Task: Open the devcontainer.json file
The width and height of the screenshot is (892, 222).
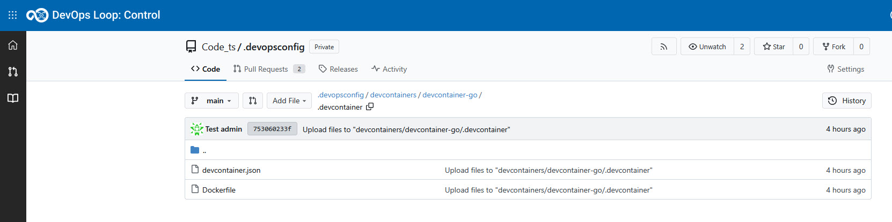Action: pyautogui.click(x=231, y=170)
